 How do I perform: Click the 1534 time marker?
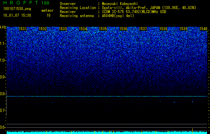(83, 29)
